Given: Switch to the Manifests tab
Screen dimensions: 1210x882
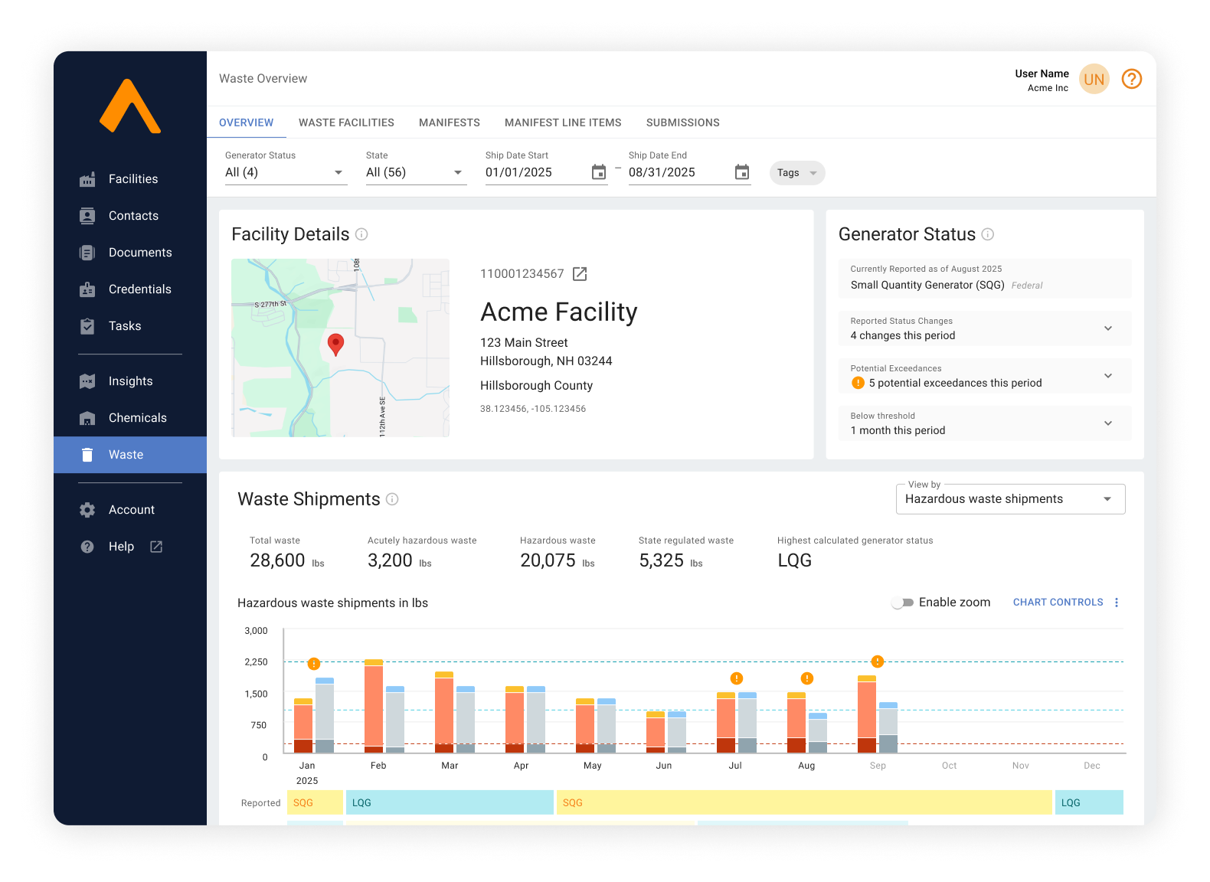Looking at the screenshot, I should point(449,122).
